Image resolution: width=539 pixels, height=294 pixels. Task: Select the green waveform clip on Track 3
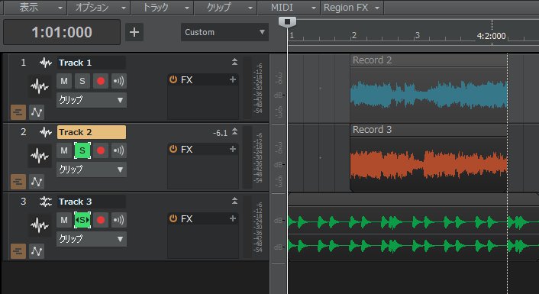pyautogui.click(x=413, y=234)
